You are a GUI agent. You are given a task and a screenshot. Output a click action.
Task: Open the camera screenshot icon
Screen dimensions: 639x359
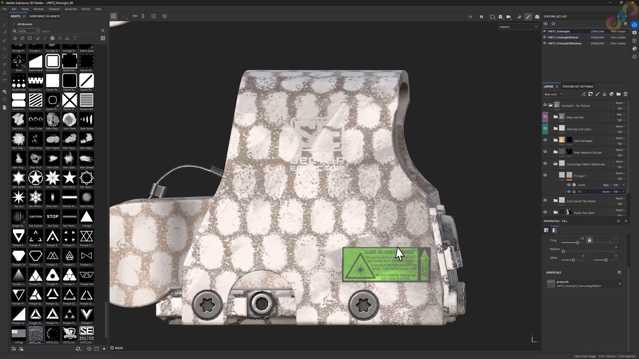click(x=537, y=16)
